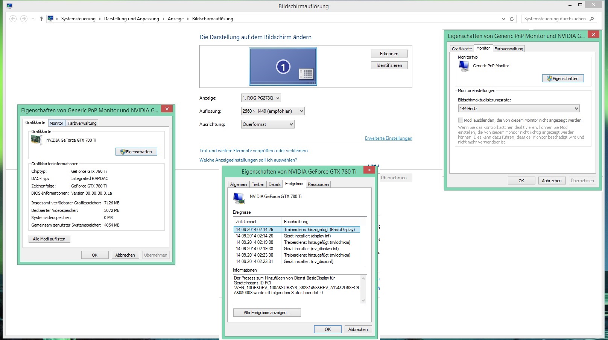The height and width of the screenshot is (340, 608).
Task: Click Abbrechen in the GTX 780 Ti dialog
Action: click(x=358, y=329)
